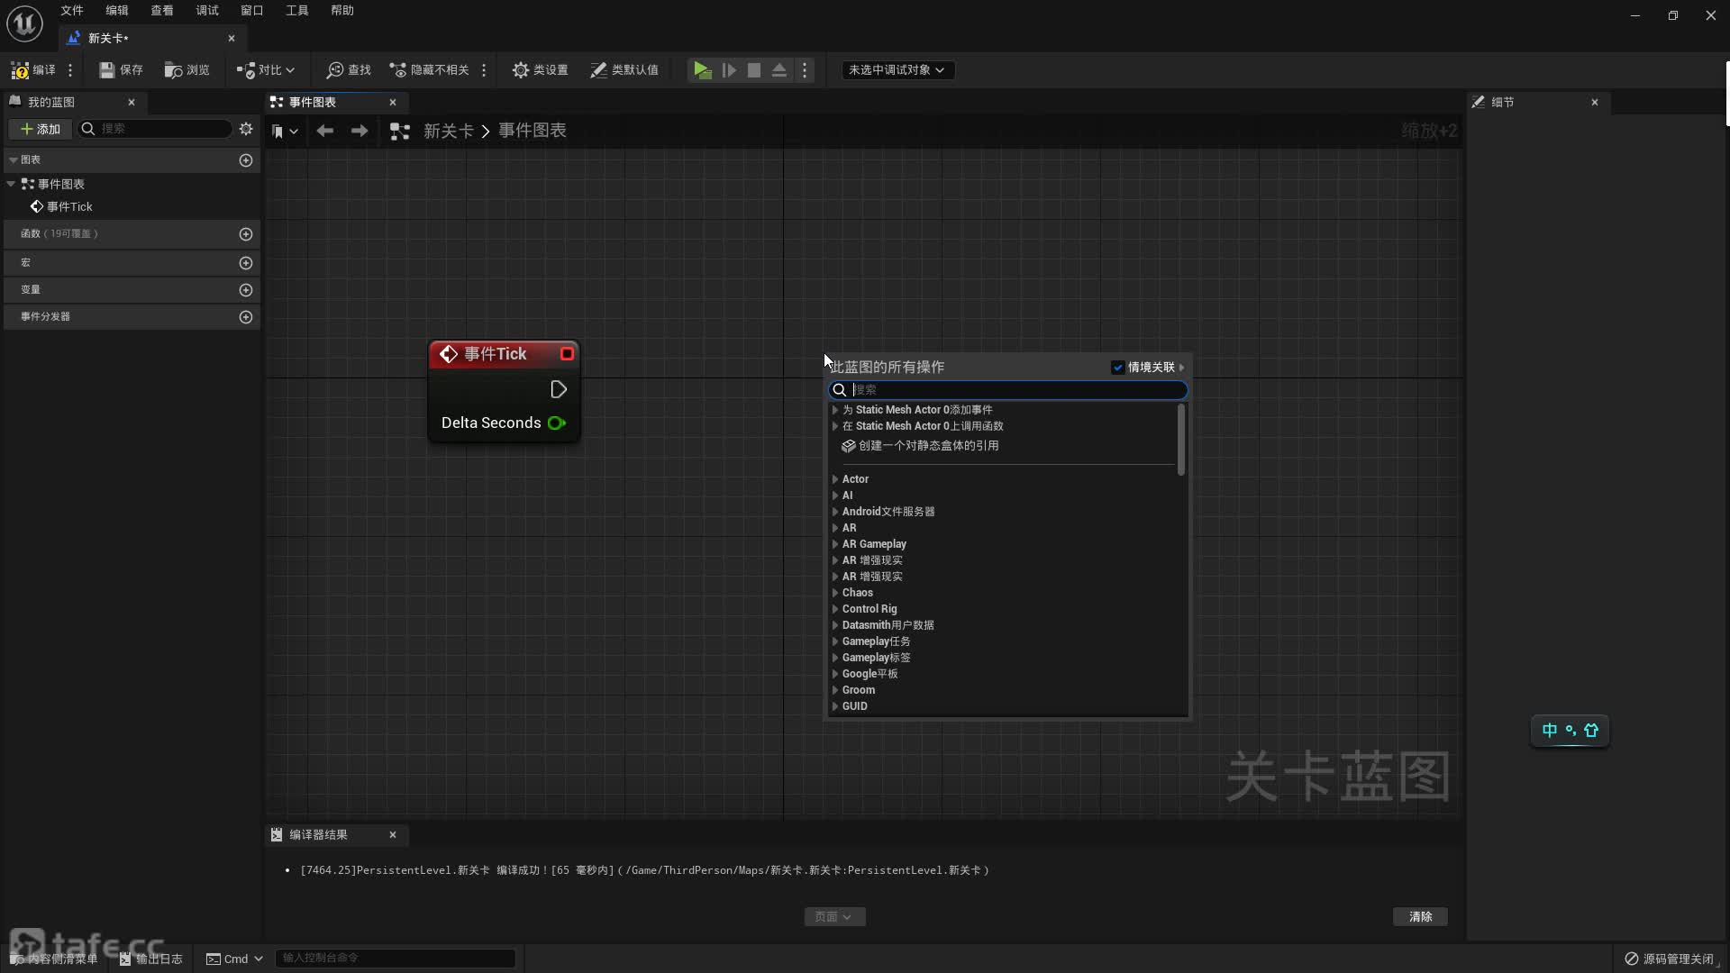Click the Delta Seconds green pin
This screenshot has width=1730, height=973.
[x=557, y=423]
